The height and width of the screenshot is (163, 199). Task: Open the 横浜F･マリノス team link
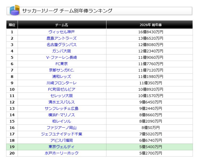[x=62, y=115]
